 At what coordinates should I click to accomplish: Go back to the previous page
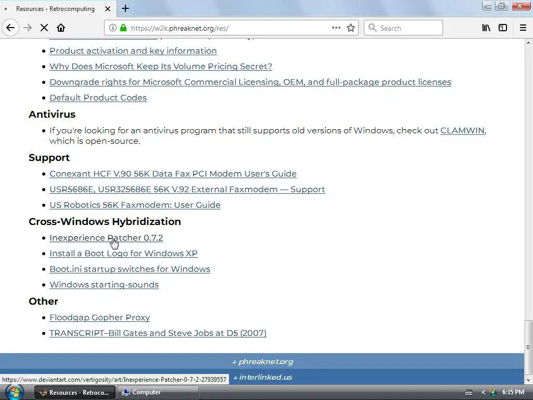point(10,28)
